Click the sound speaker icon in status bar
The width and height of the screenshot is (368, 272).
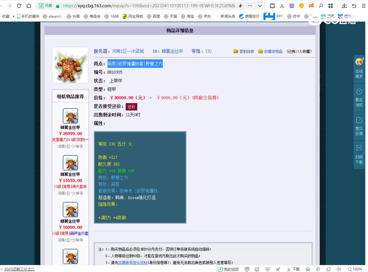click(339, 269)
